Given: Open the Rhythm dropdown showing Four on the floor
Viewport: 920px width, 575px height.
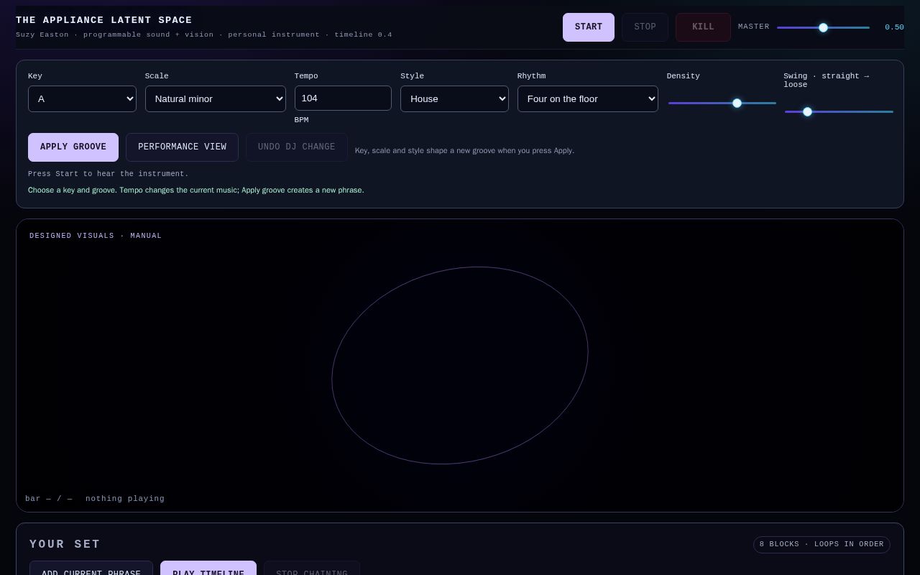Looking at the screenshot, I should click(x=588, y=98).
